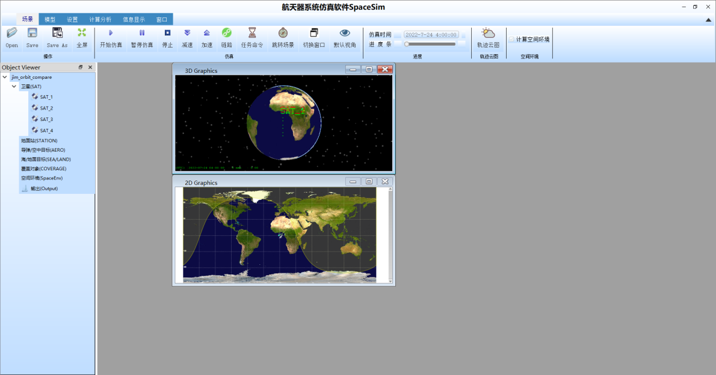Switch to the 计算分析 tab
The image size is (716, 375).
coord(100,20)
